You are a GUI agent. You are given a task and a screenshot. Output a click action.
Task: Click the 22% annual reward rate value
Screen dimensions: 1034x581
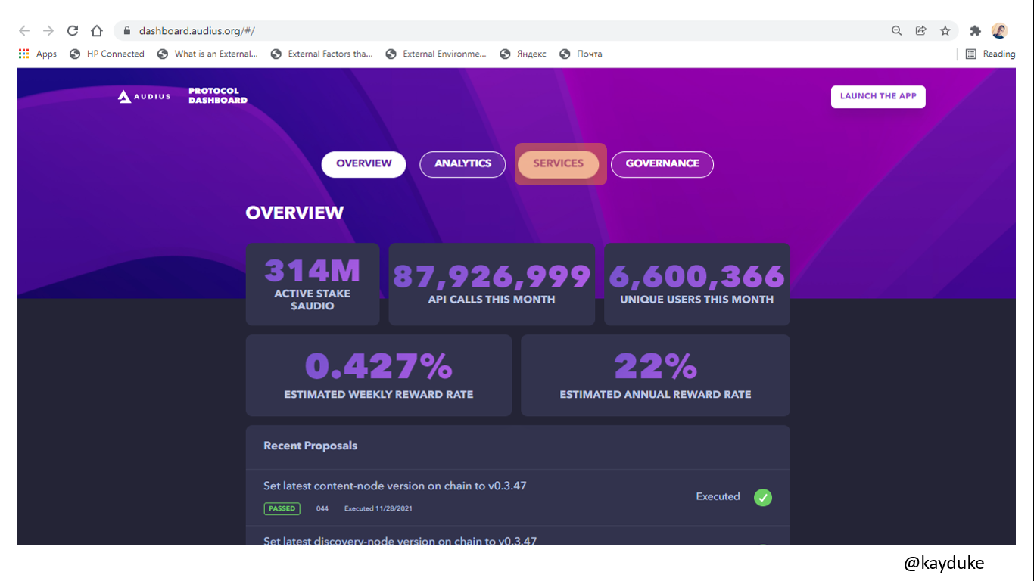pyautogui.click(x=656, y=367)
